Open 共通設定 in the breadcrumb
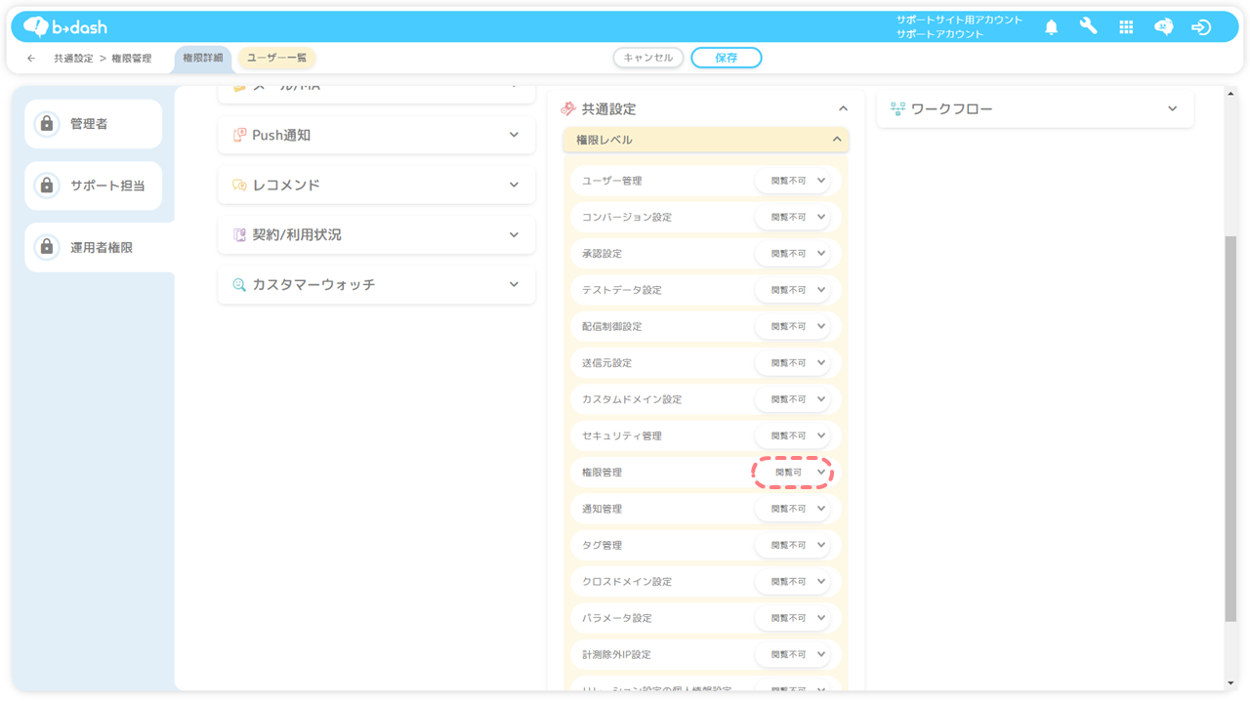Image resolution: width=1250 pixels, height=703 pixels. [73, 59]
